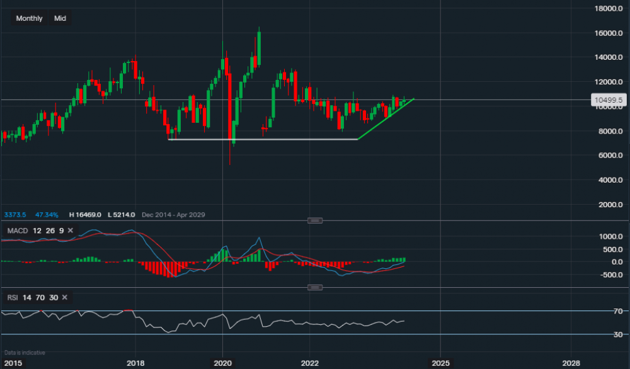630x369 pixels.
Task: Click the 2025 label on time axis
Action: (440, 363)
